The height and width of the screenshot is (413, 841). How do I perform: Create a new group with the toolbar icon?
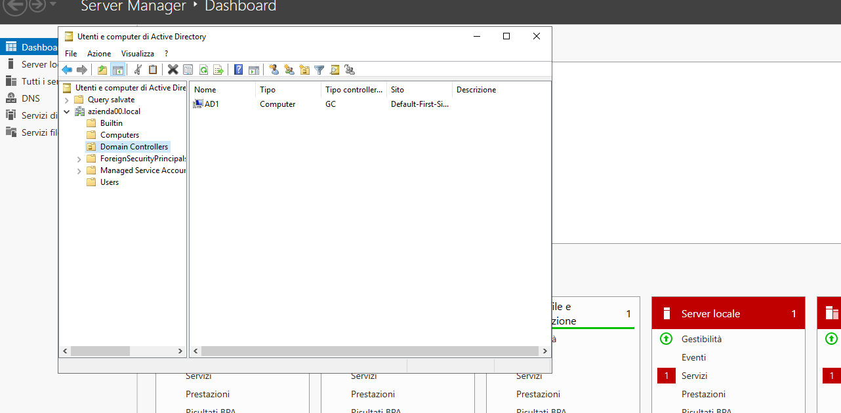point(289,69)
